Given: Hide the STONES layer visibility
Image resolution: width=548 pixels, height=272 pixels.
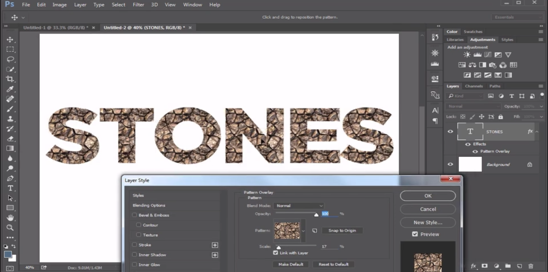Looking at the screenshot, I should tap(450, 132).
